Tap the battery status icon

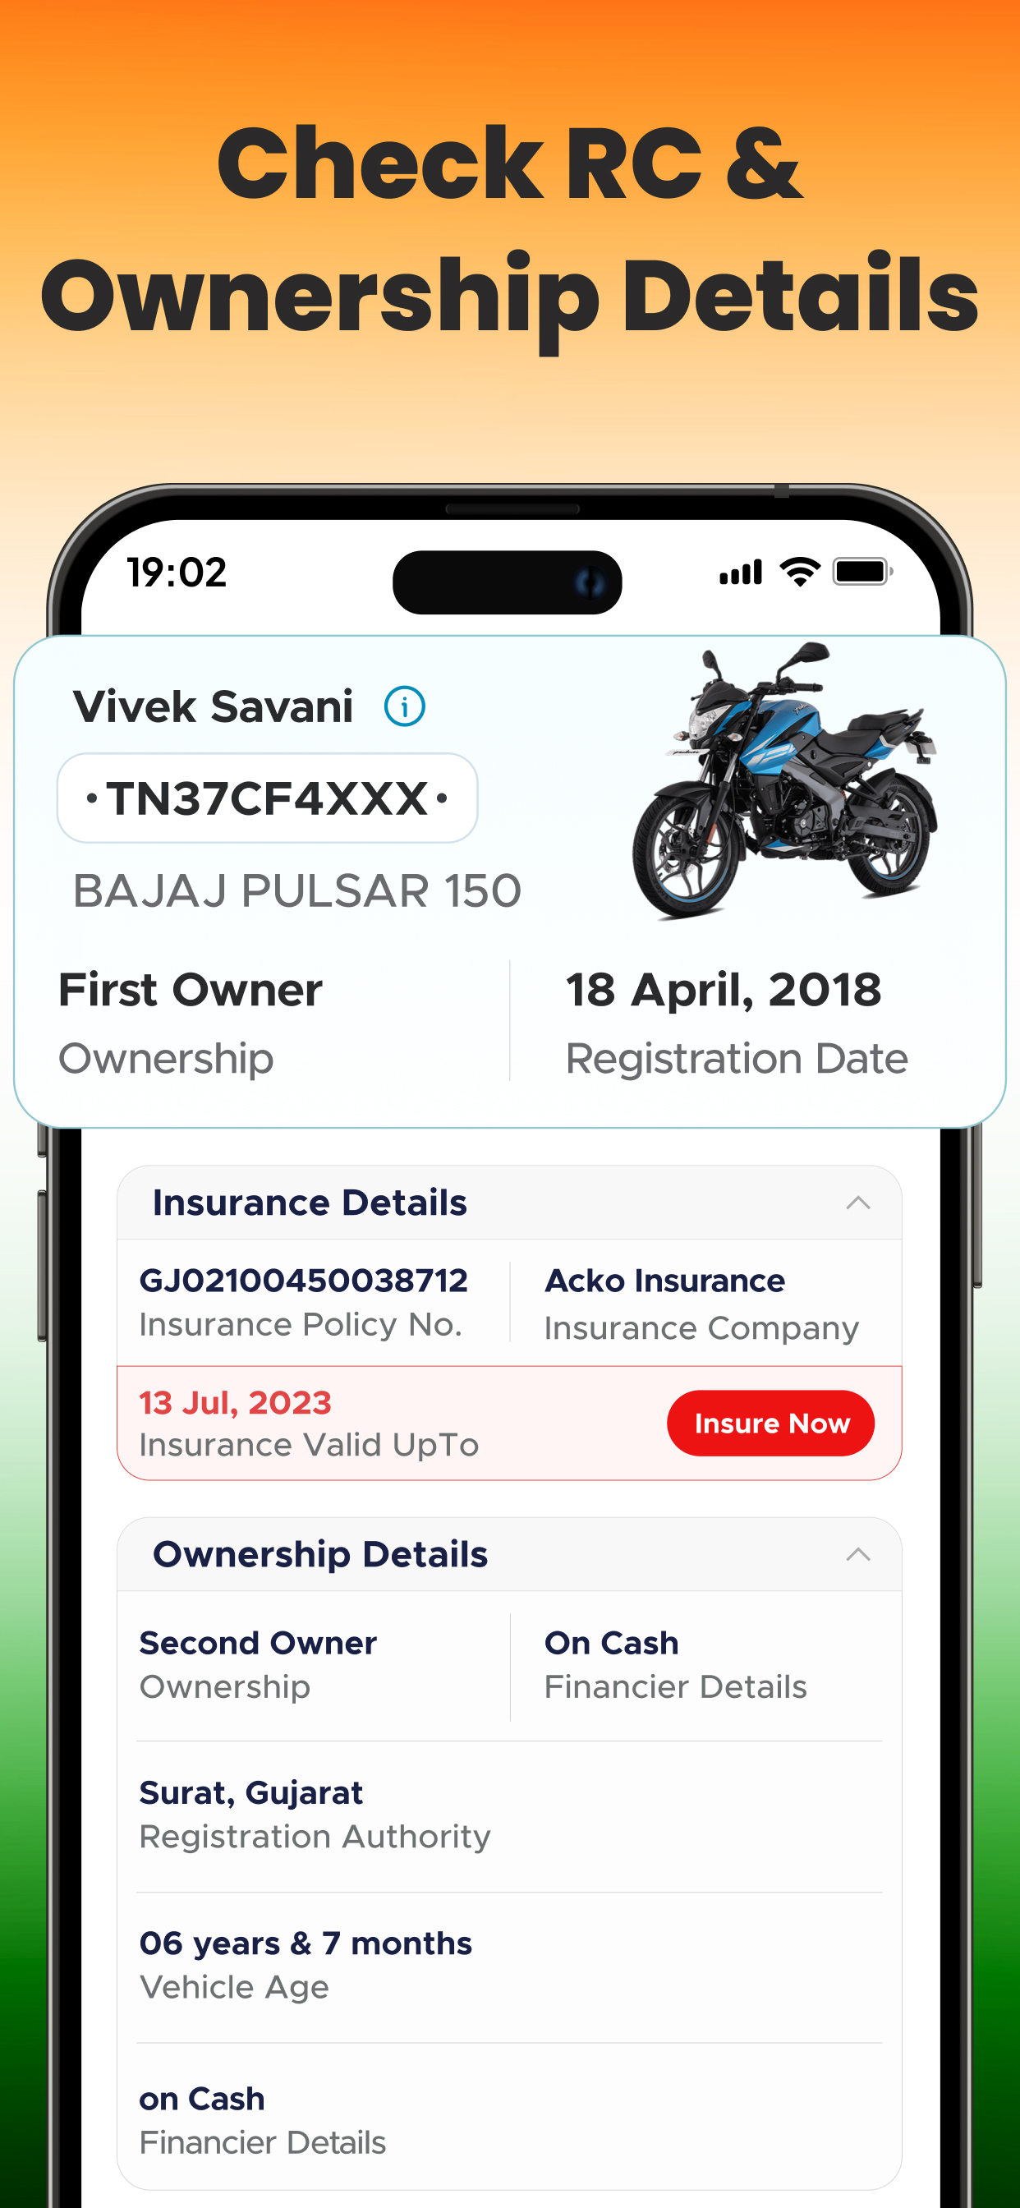point(862,572)
